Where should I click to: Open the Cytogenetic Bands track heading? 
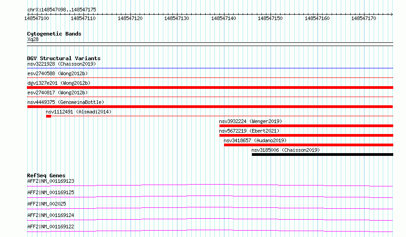pos(54,34)
